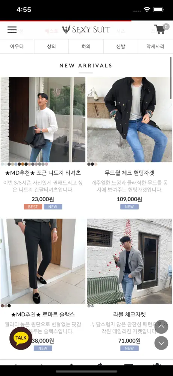Select the 악세사리 category tab
This screenshot has width=173, height=376.
[155, 46]
